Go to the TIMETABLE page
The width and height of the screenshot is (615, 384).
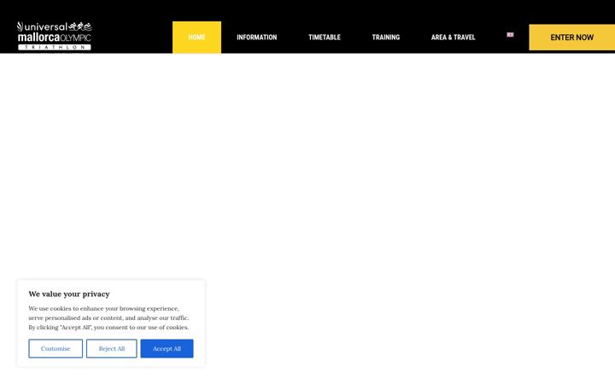(x=325, y=38)
